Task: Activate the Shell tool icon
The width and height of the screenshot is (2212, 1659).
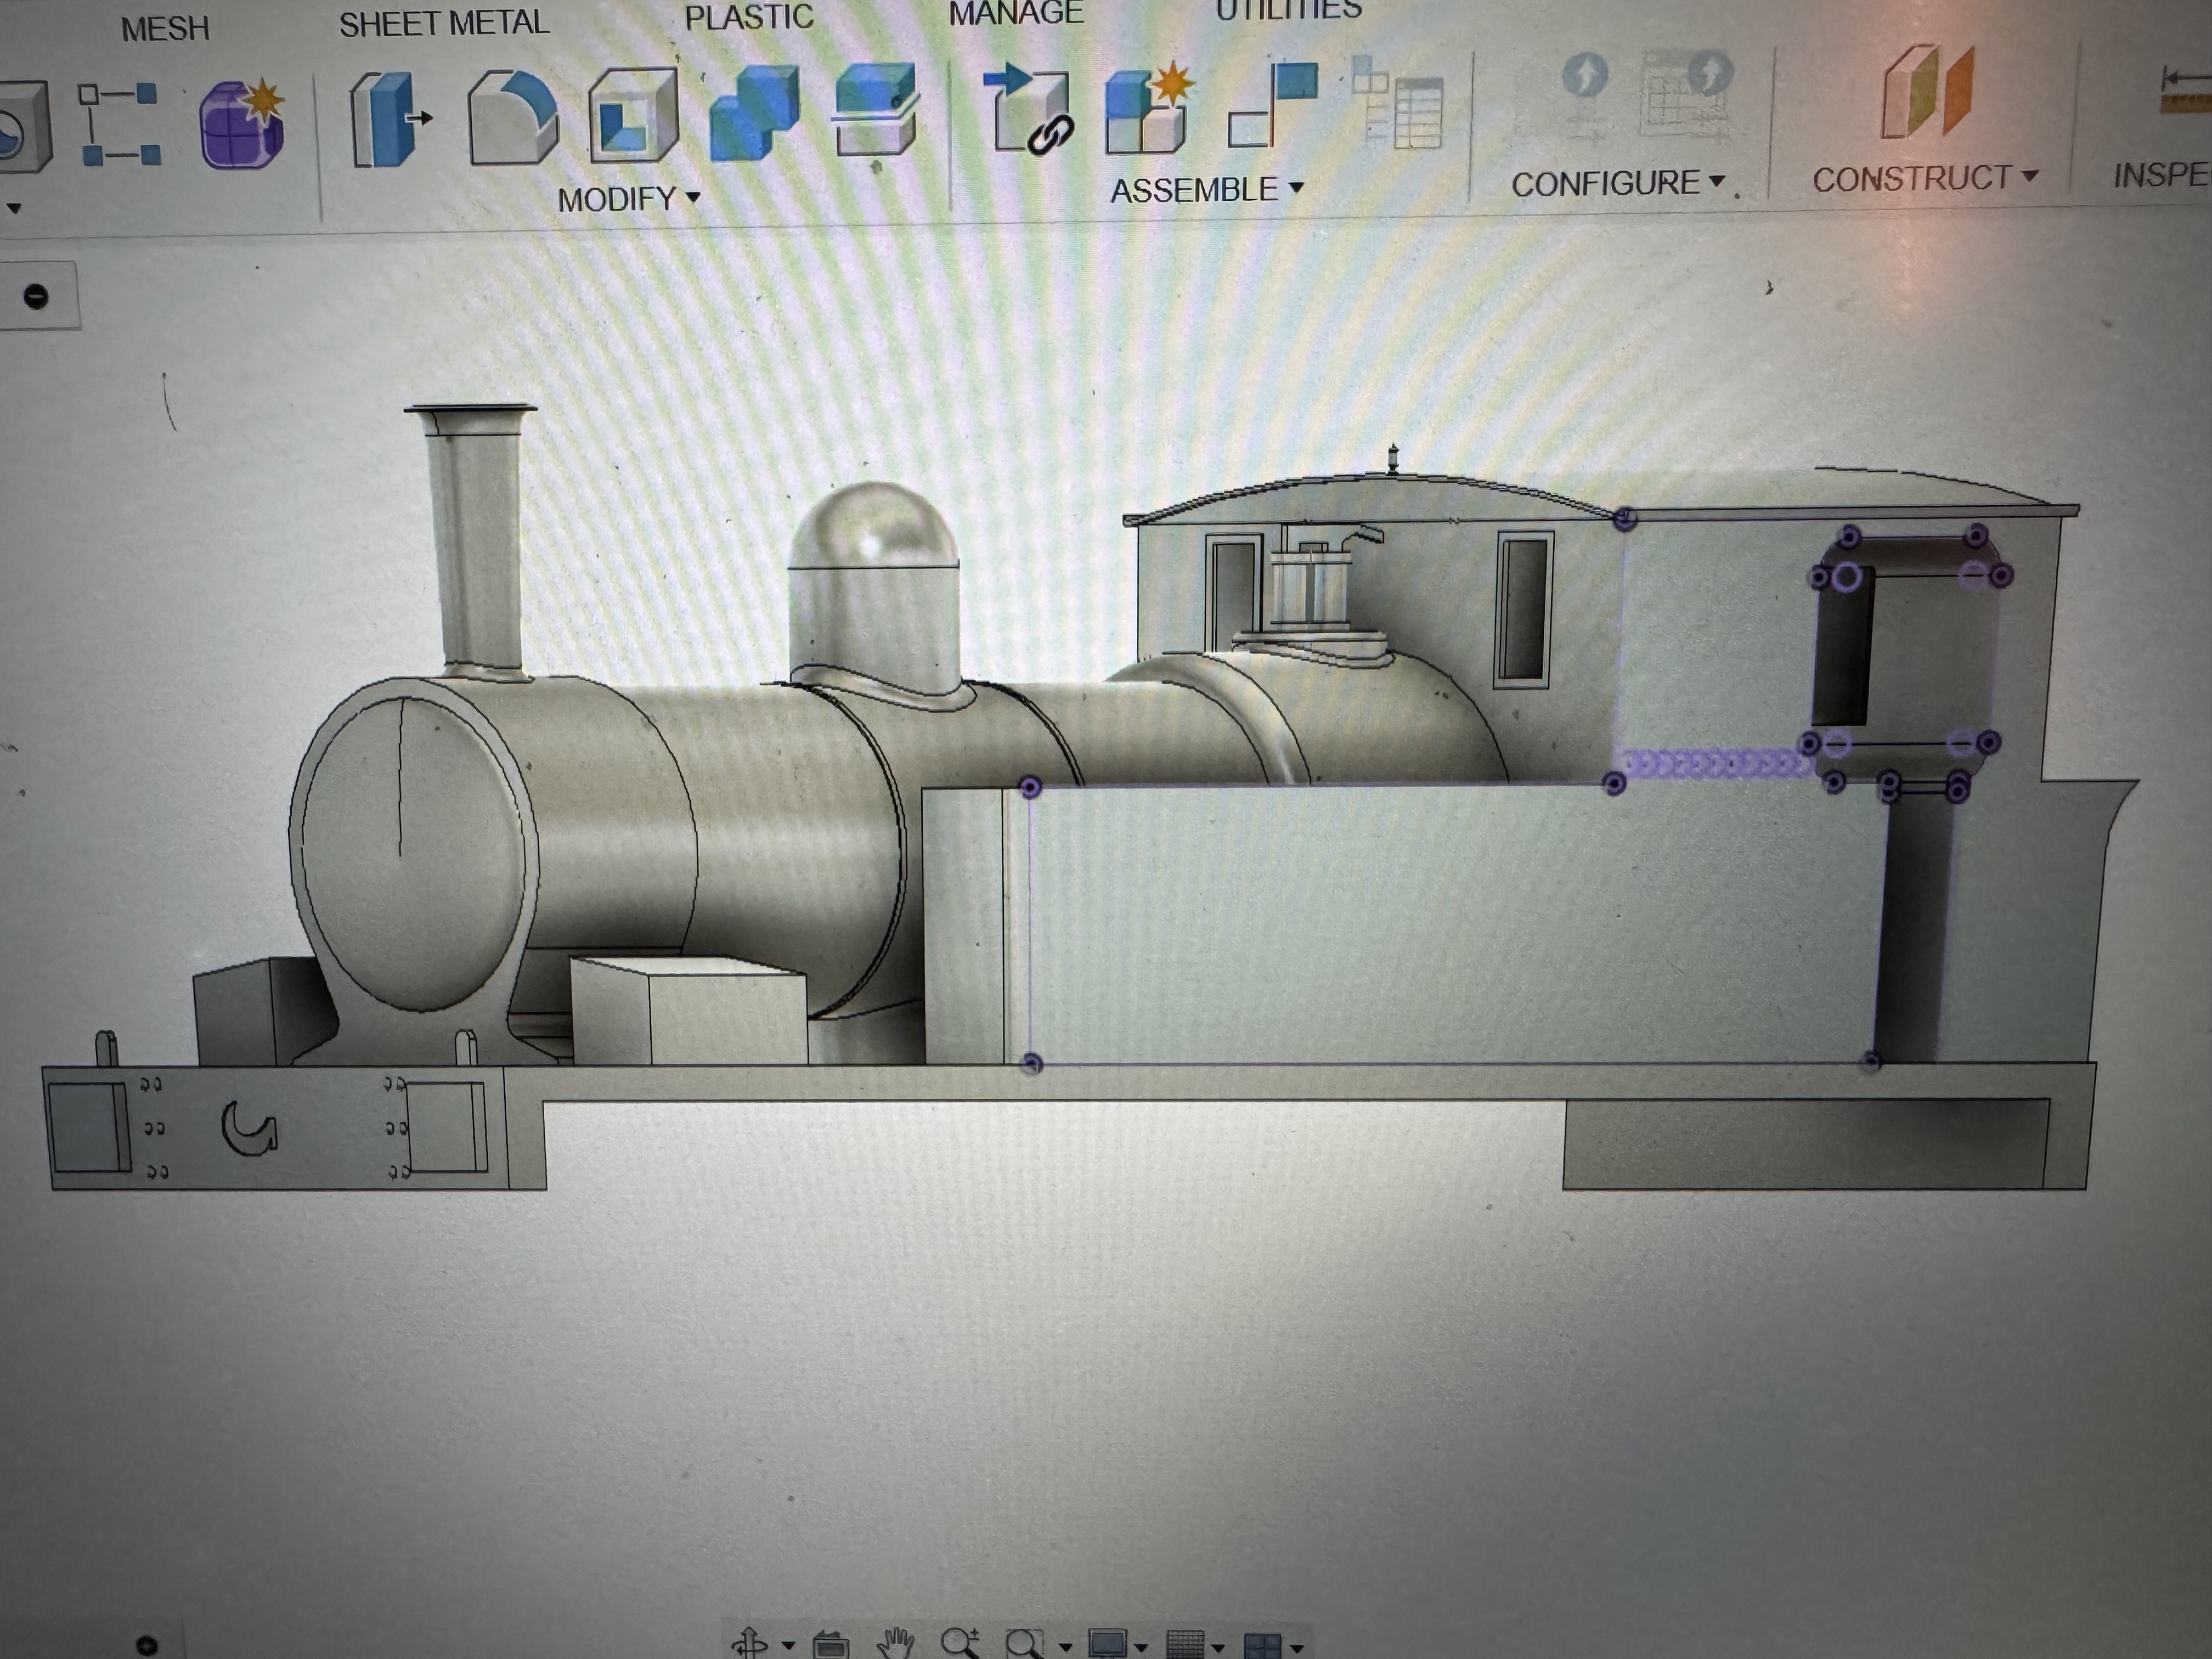Action: (x=633, y=116)
